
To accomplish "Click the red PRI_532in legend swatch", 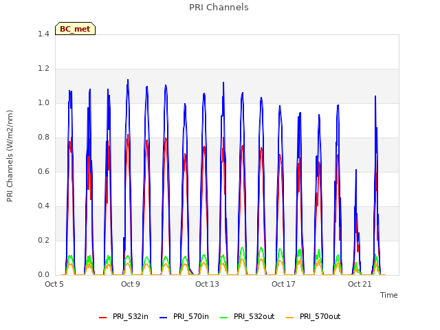I will 103,318.
